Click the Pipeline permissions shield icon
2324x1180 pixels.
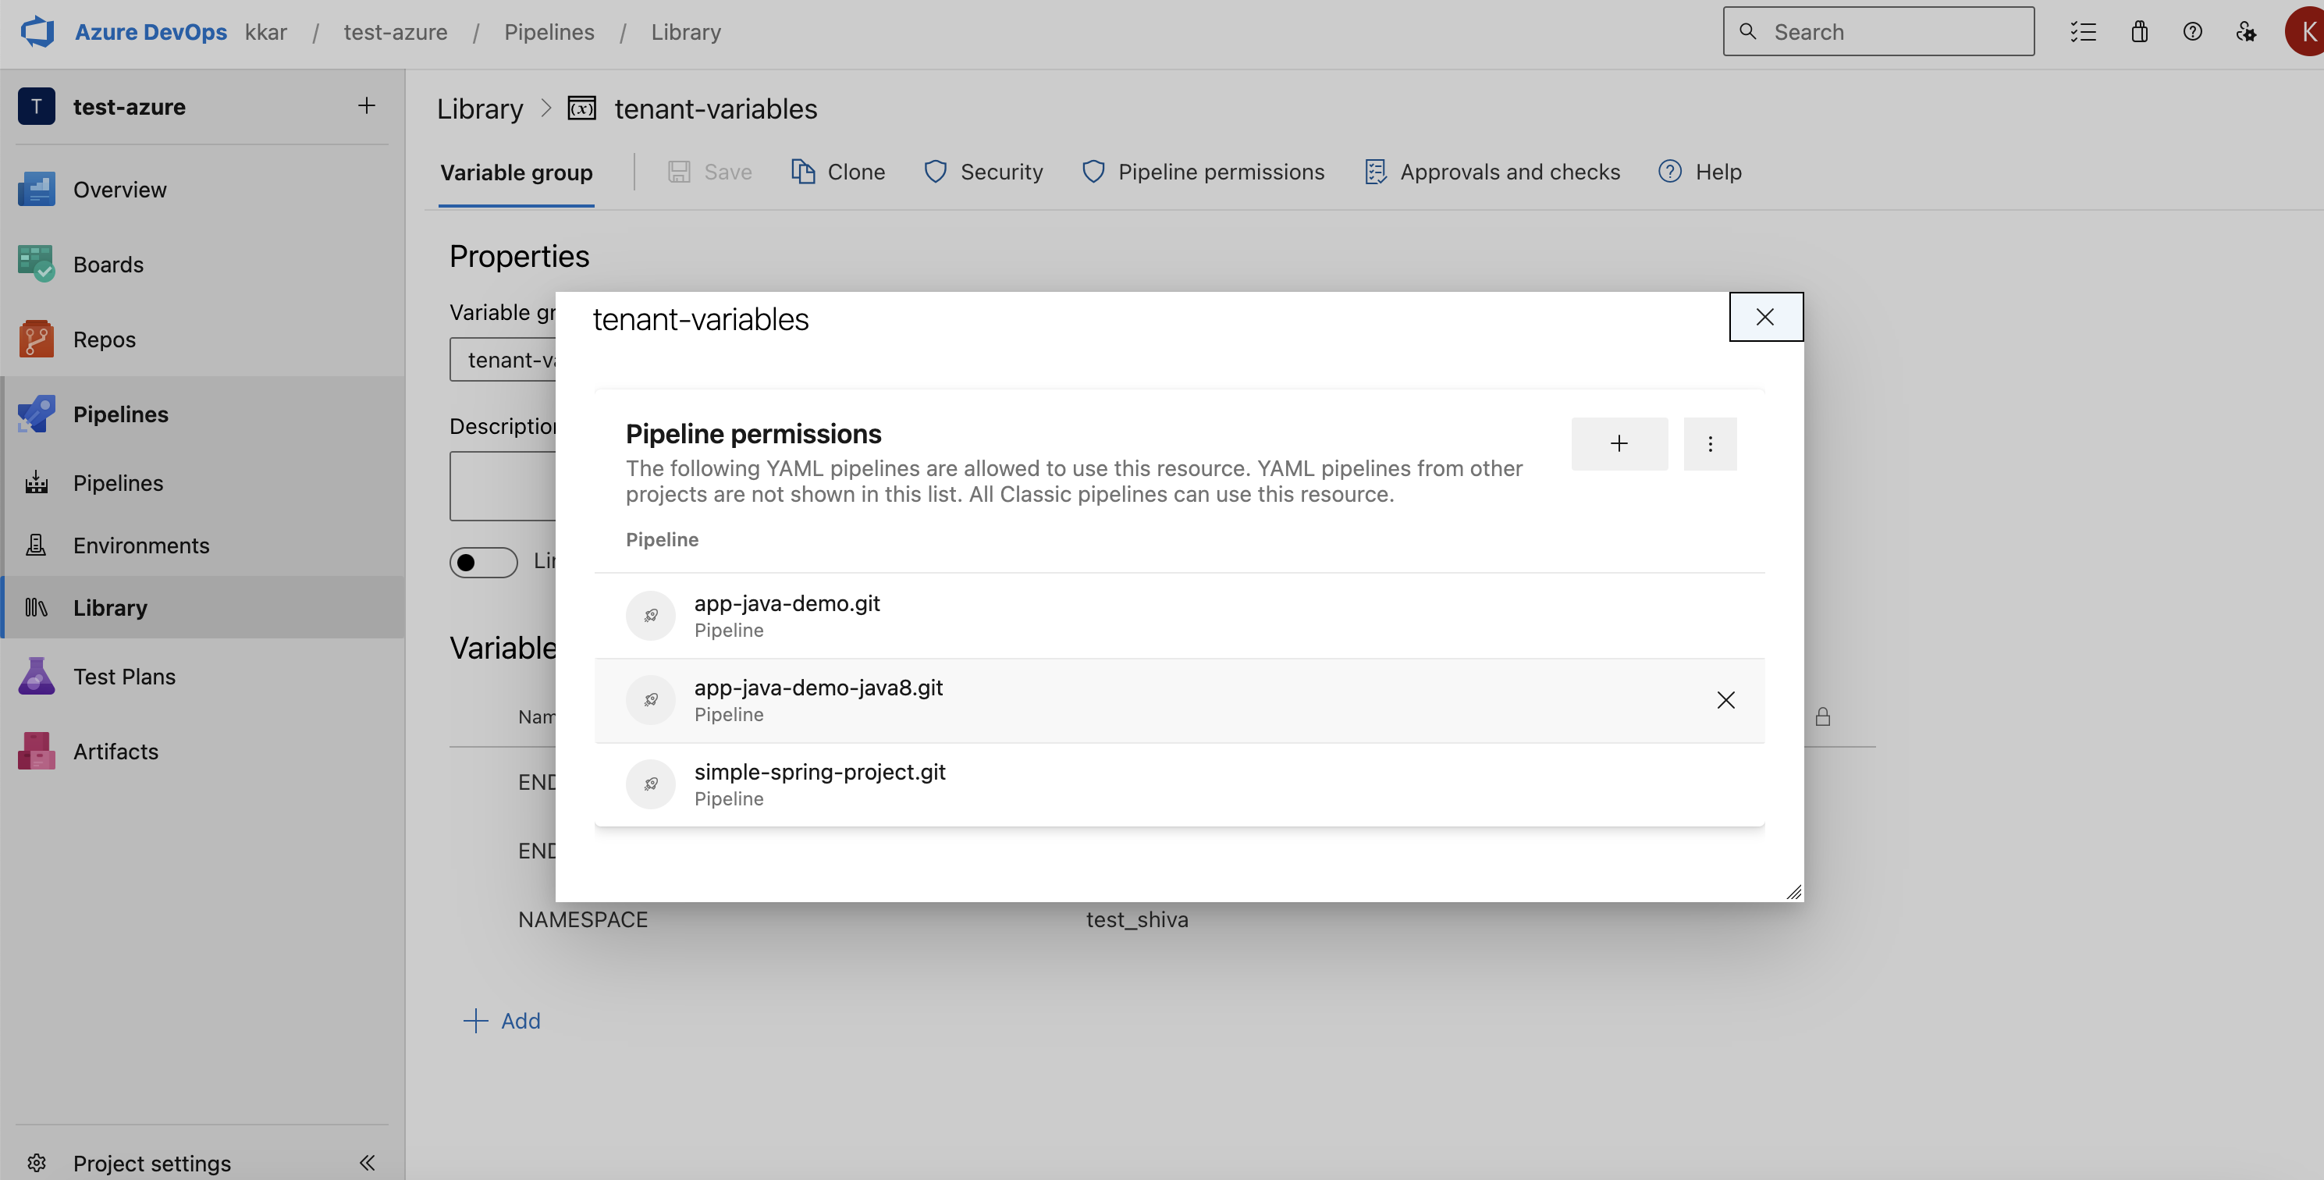pyautogui.click(x=1092, y=170)
